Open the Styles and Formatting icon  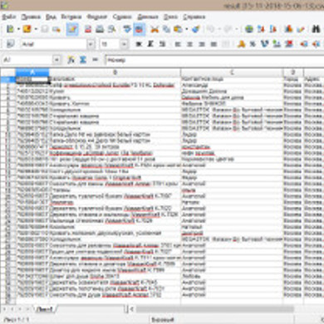[x=10, y=44]
